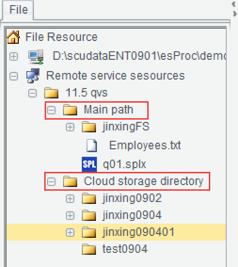Click the SPL icon of q01.splx
The width and height of the screenshot is (238, 267).
tap(89, 164)
